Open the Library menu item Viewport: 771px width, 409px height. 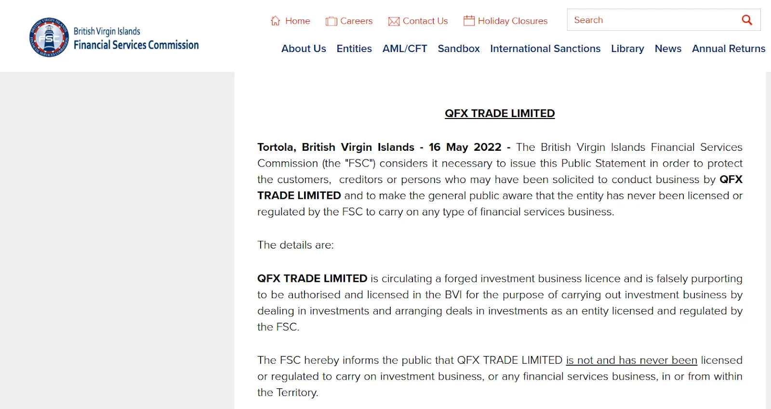point(627,49)
